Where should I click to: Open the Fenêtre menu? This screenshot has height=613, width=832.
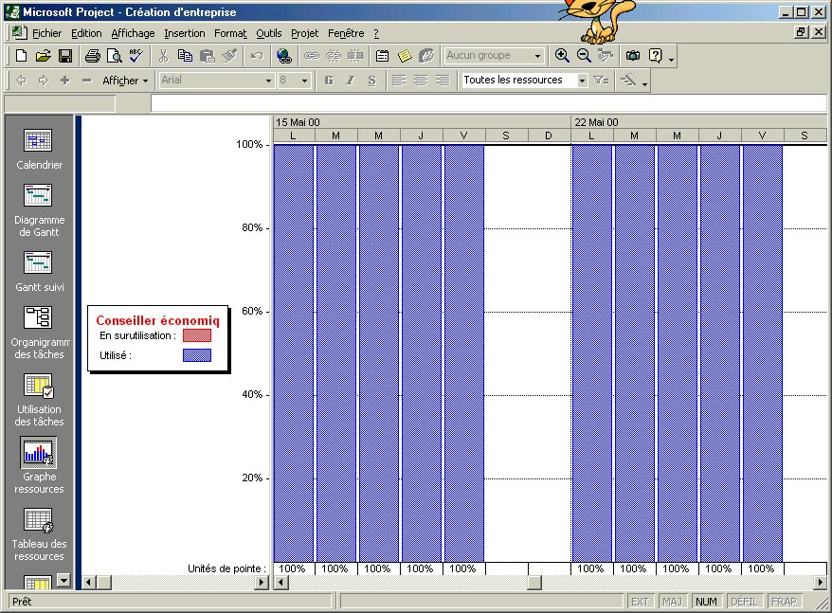(x=346, y=33)
